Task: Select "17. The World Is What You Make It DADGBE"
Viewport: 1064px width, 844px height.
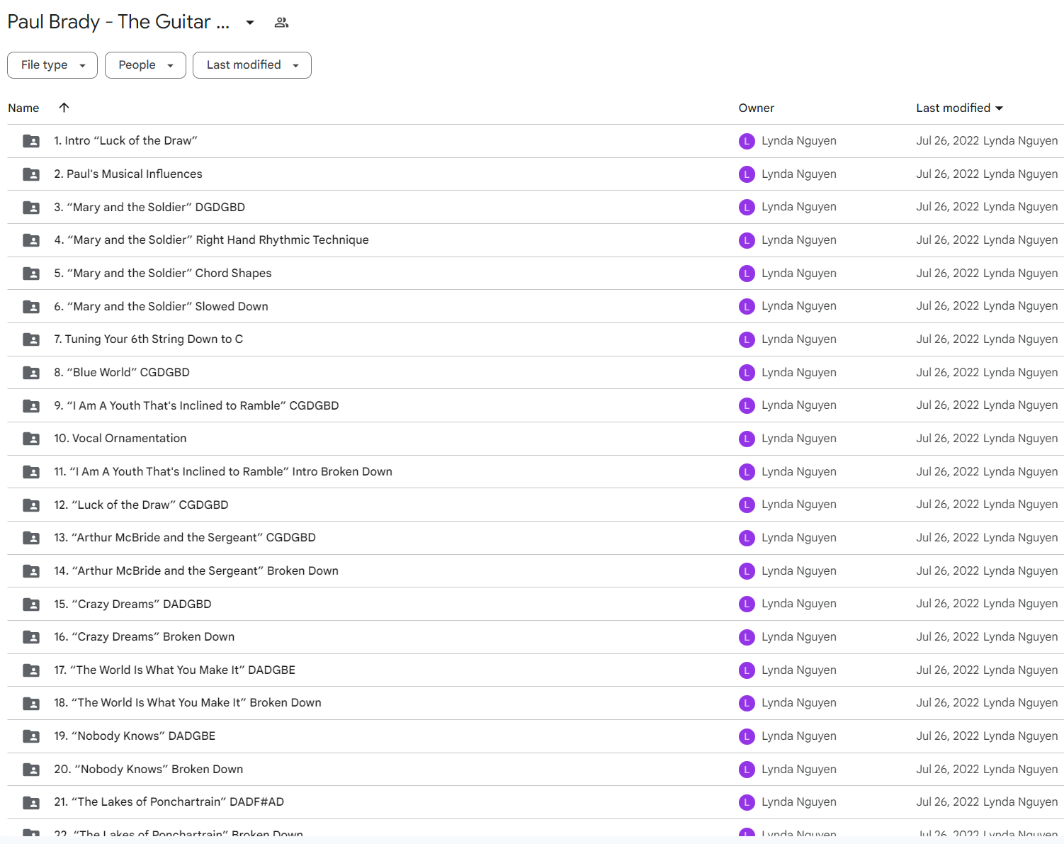Action: point(174,670)
